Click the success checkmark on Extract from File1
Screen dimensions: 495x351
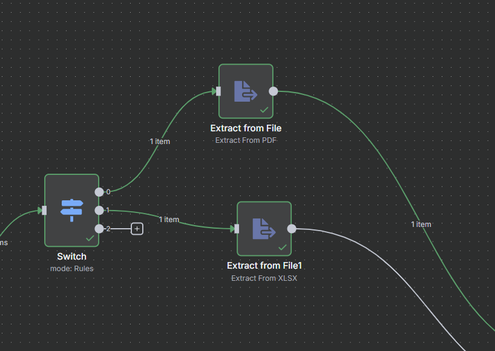(x=283, y=247)
